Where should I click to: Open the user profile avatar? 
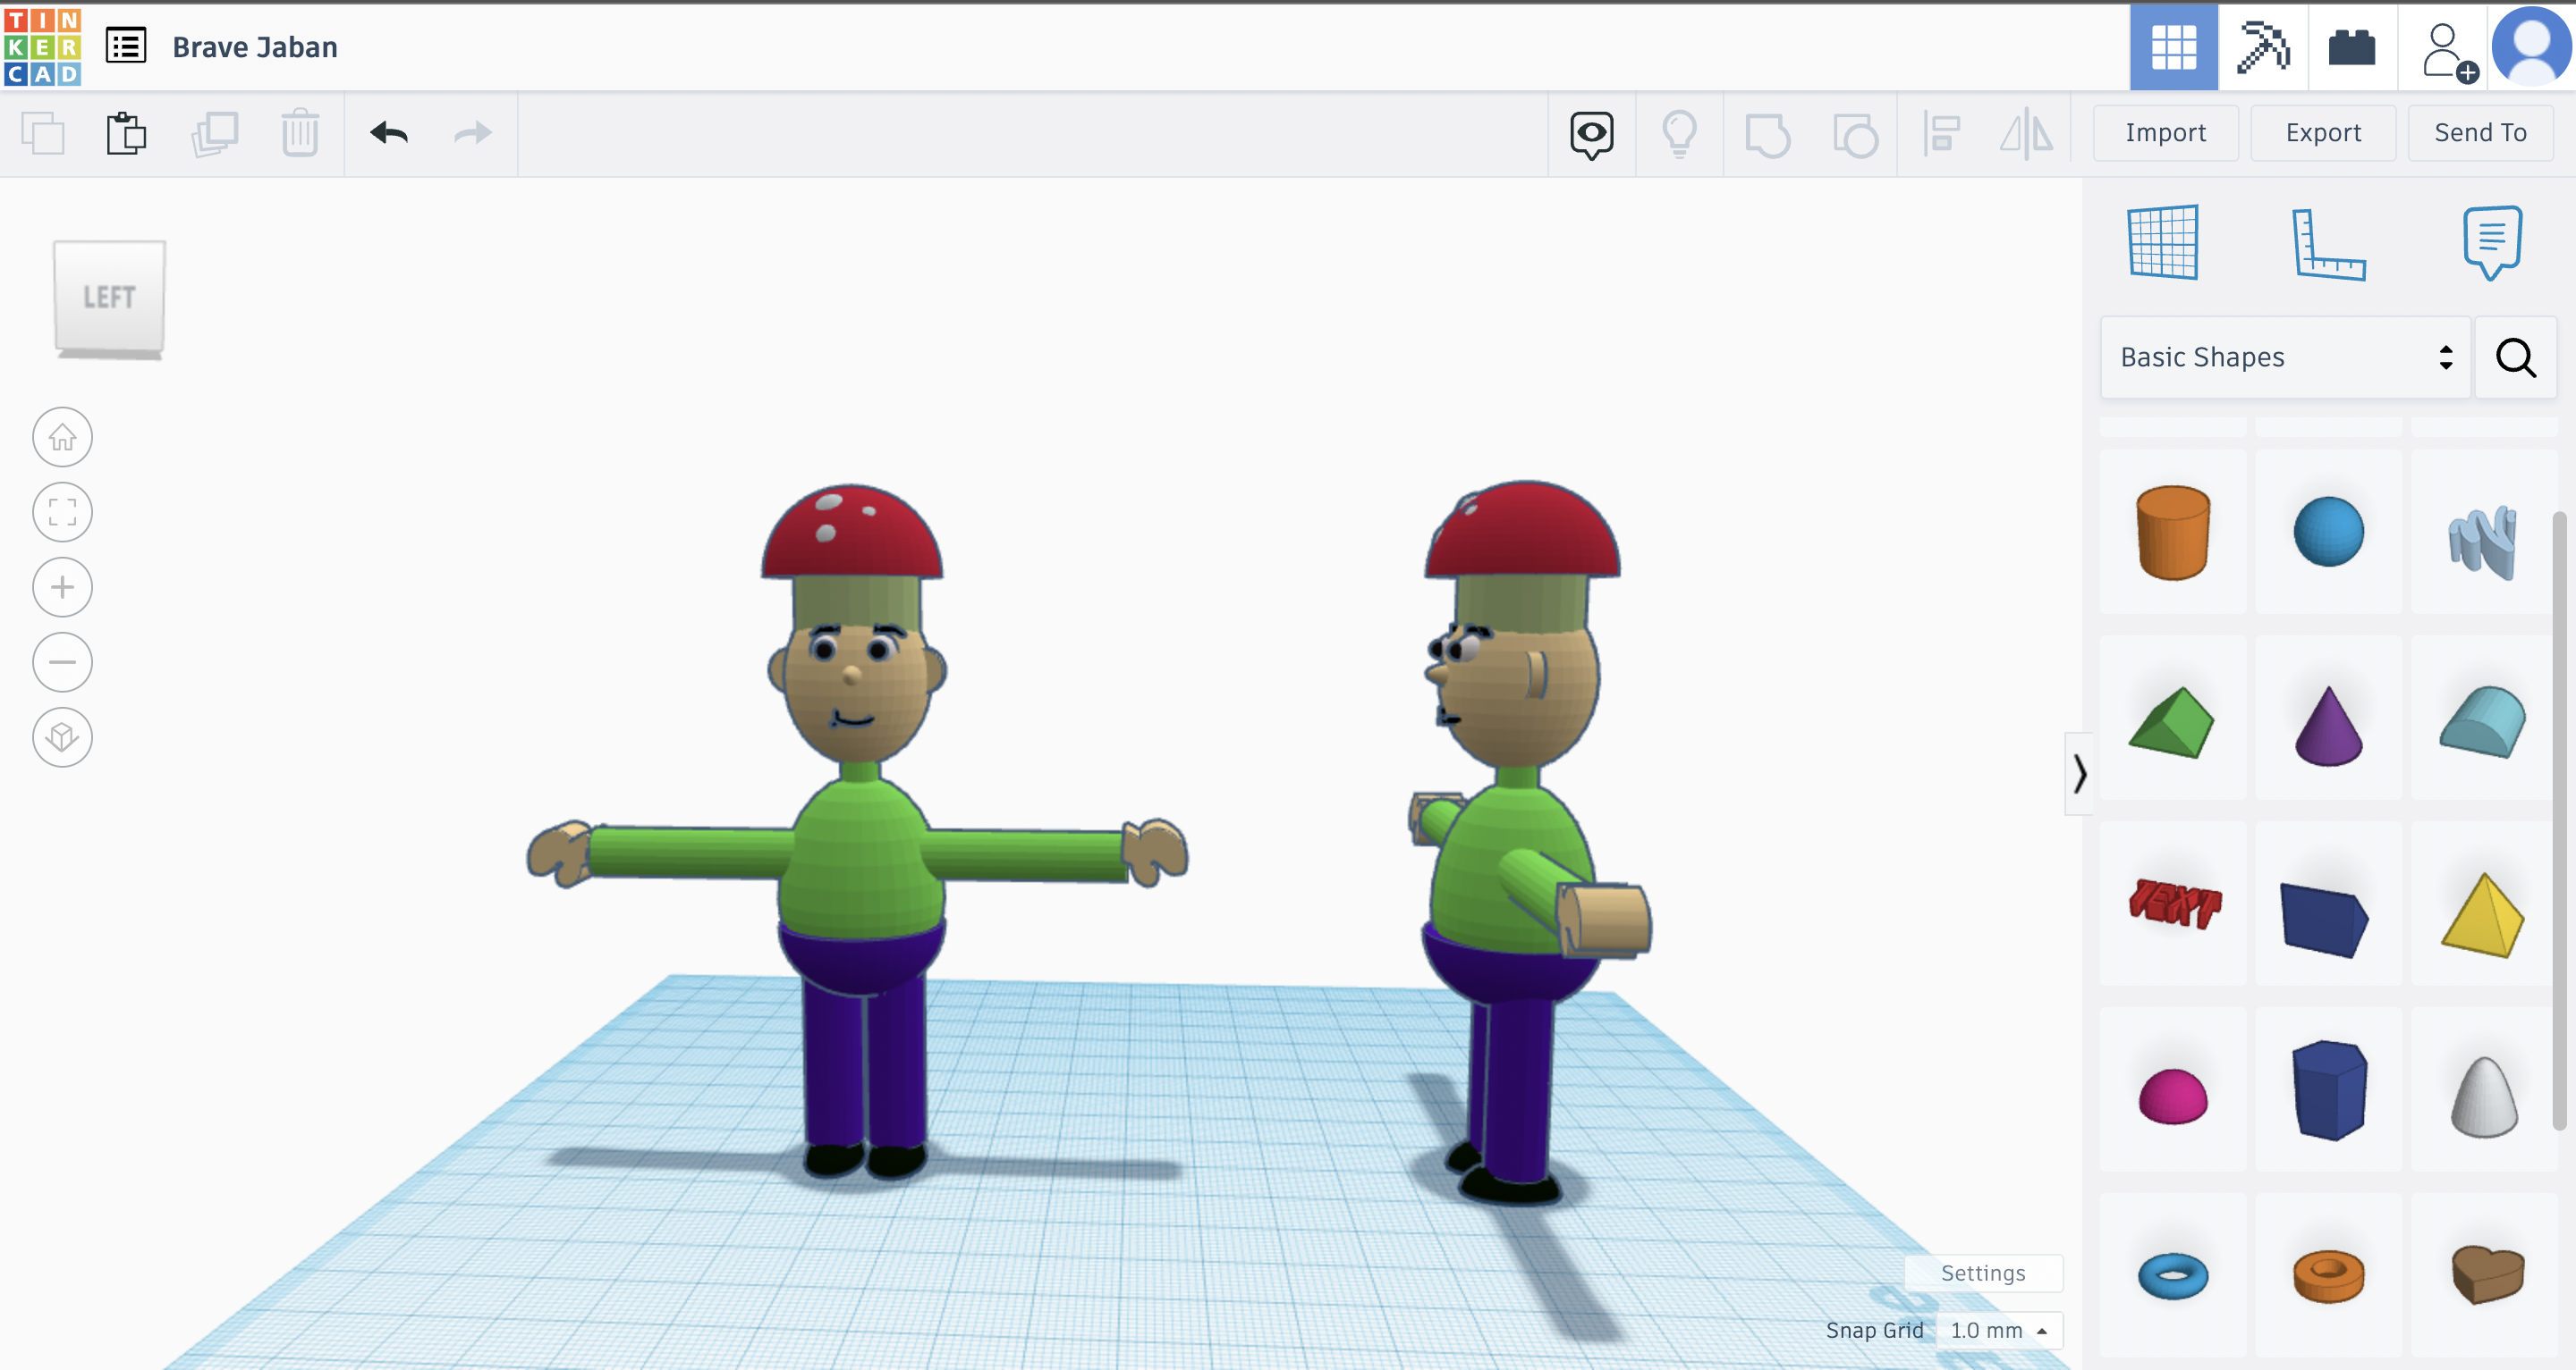[2531, 46]
